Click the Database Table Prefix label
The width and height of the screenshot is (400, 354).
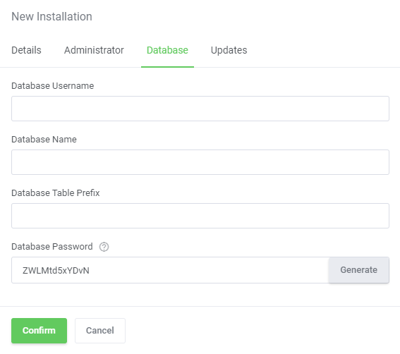[55, 193]
